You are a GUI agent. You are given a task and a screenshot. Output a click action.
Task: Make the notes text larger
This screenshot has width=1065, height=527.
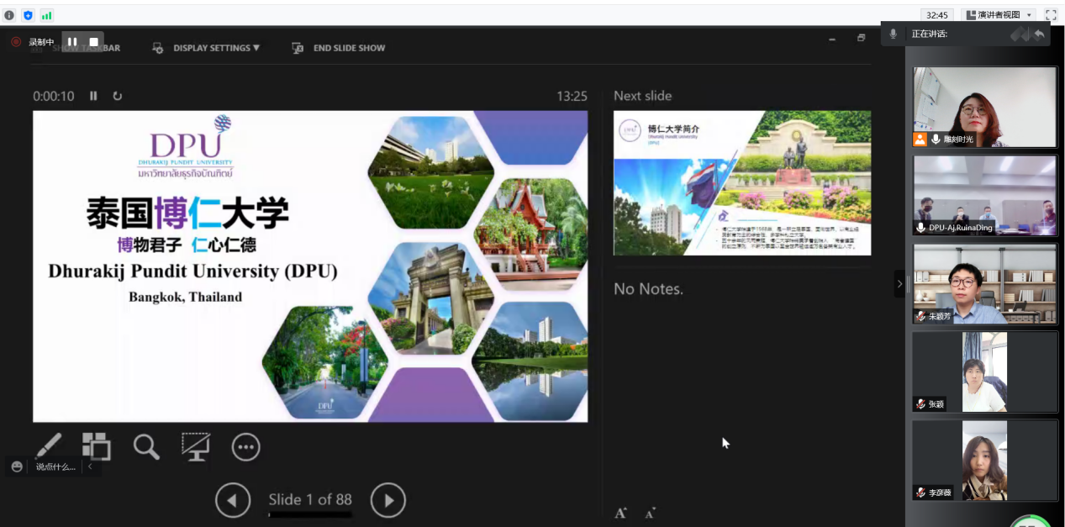point(621,513)
